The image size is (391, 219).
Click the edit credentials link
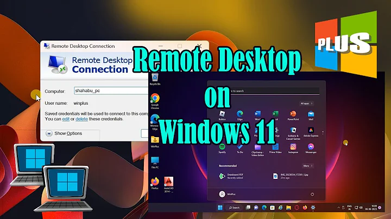click(66, 119)
